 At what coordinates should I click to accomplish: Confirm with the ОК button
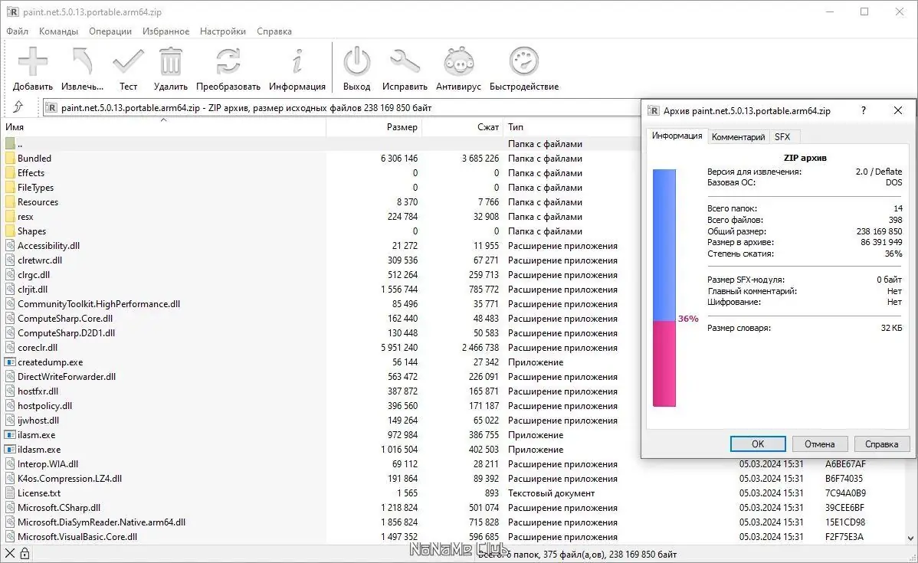coord(757,444)
